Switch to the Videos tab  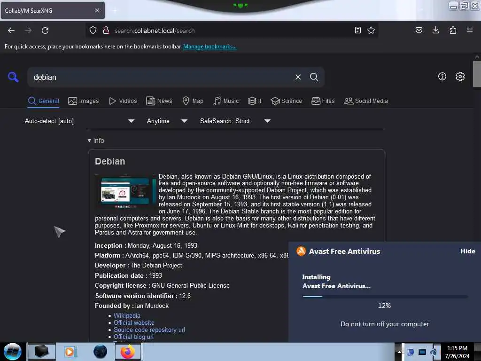(x=123, y=101)
